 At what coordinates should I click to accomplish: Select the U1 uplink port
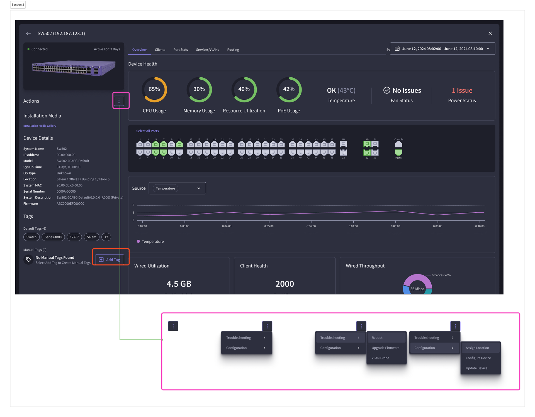(x=343, y=144)
